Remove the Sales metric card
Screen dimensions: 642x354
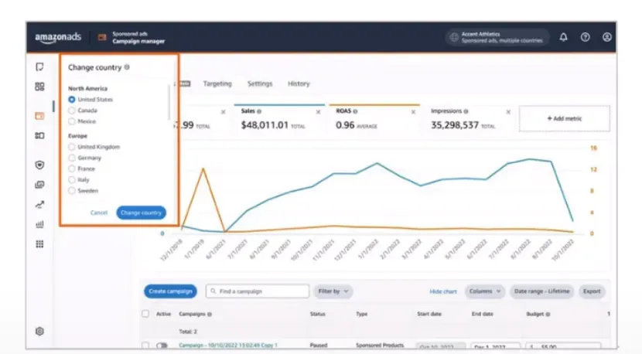(x=318, y=112)
